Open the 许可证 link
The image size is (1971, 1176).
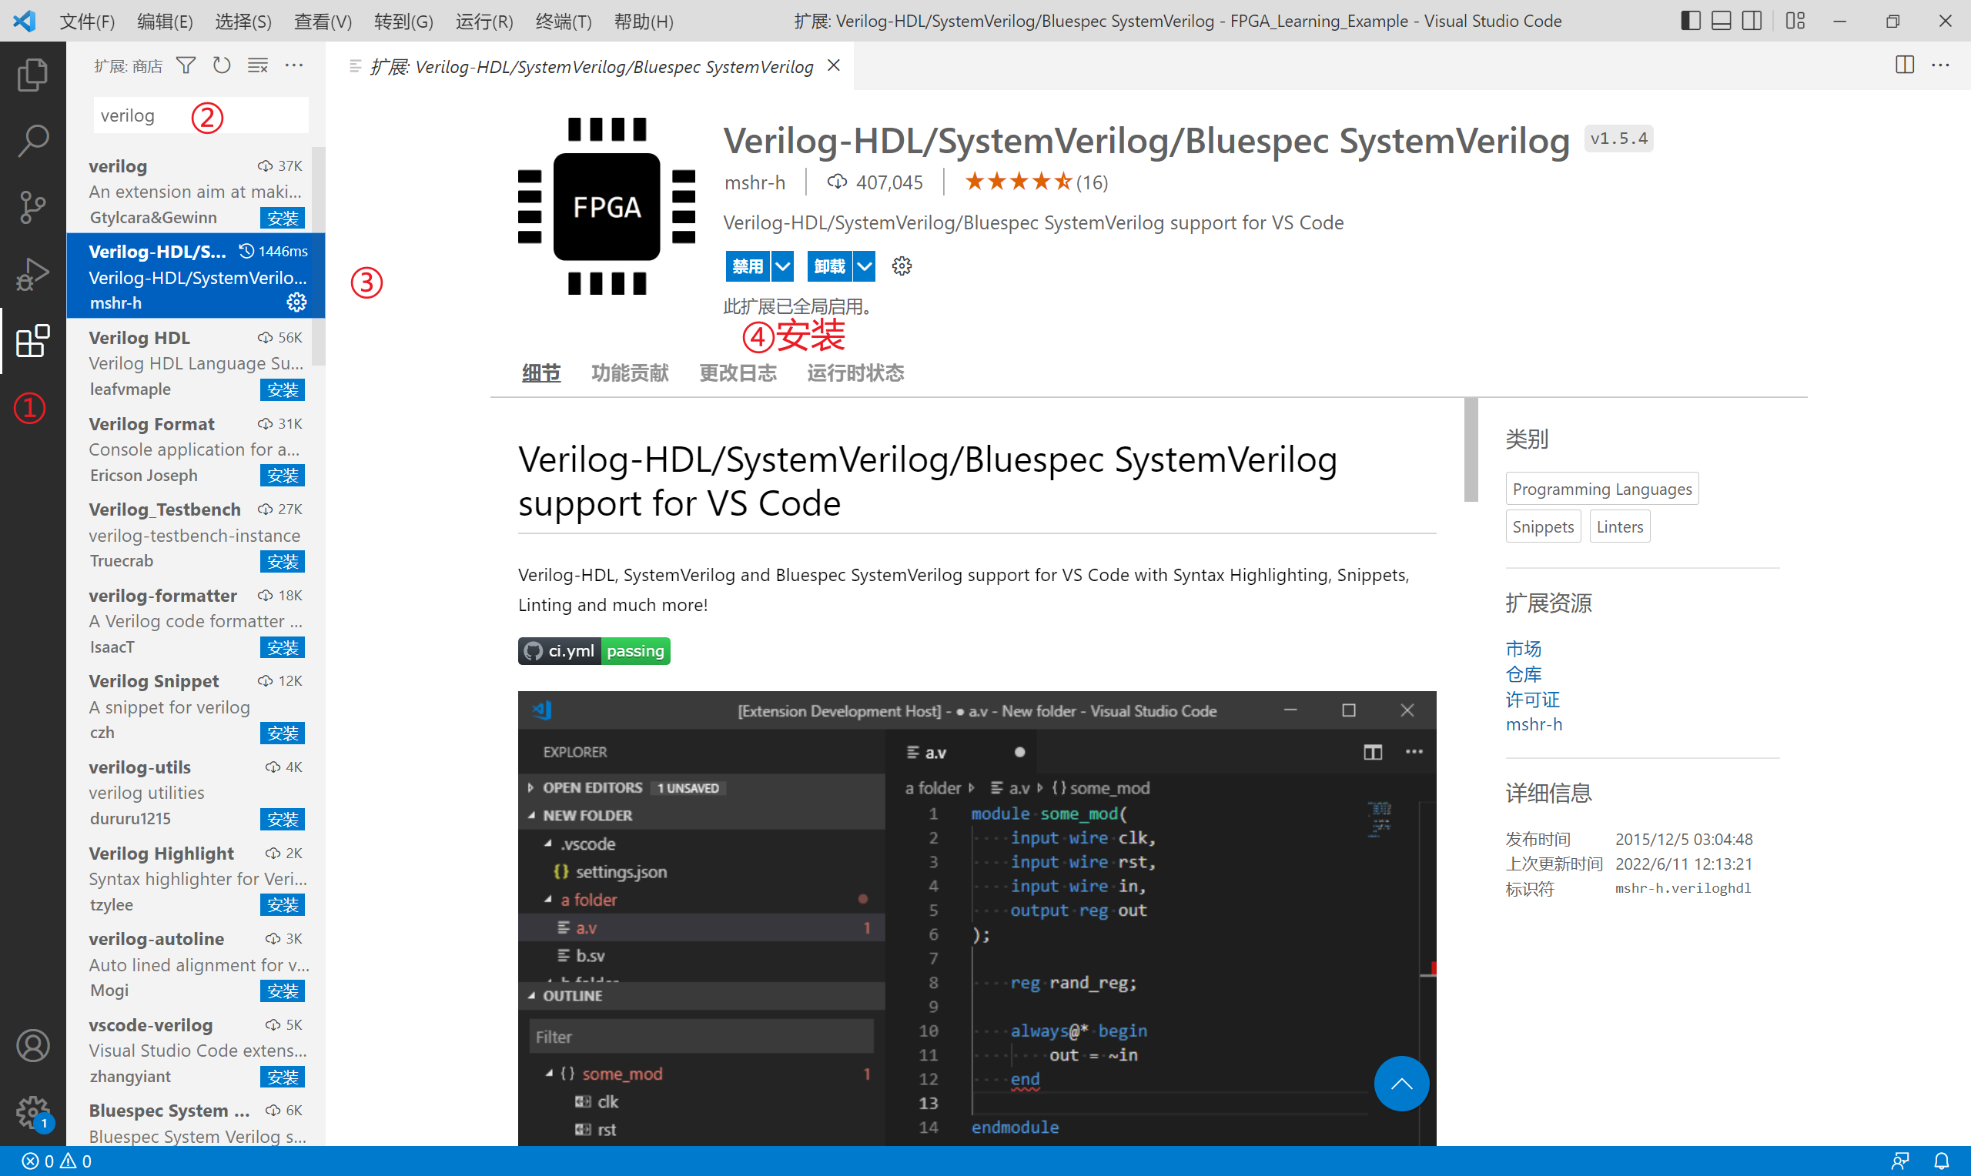pyautogui.click(x=1533, y=700)
